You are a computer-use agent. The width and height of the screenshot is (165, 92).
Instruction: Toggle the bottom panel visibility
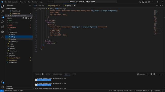(x=143, y=2)
